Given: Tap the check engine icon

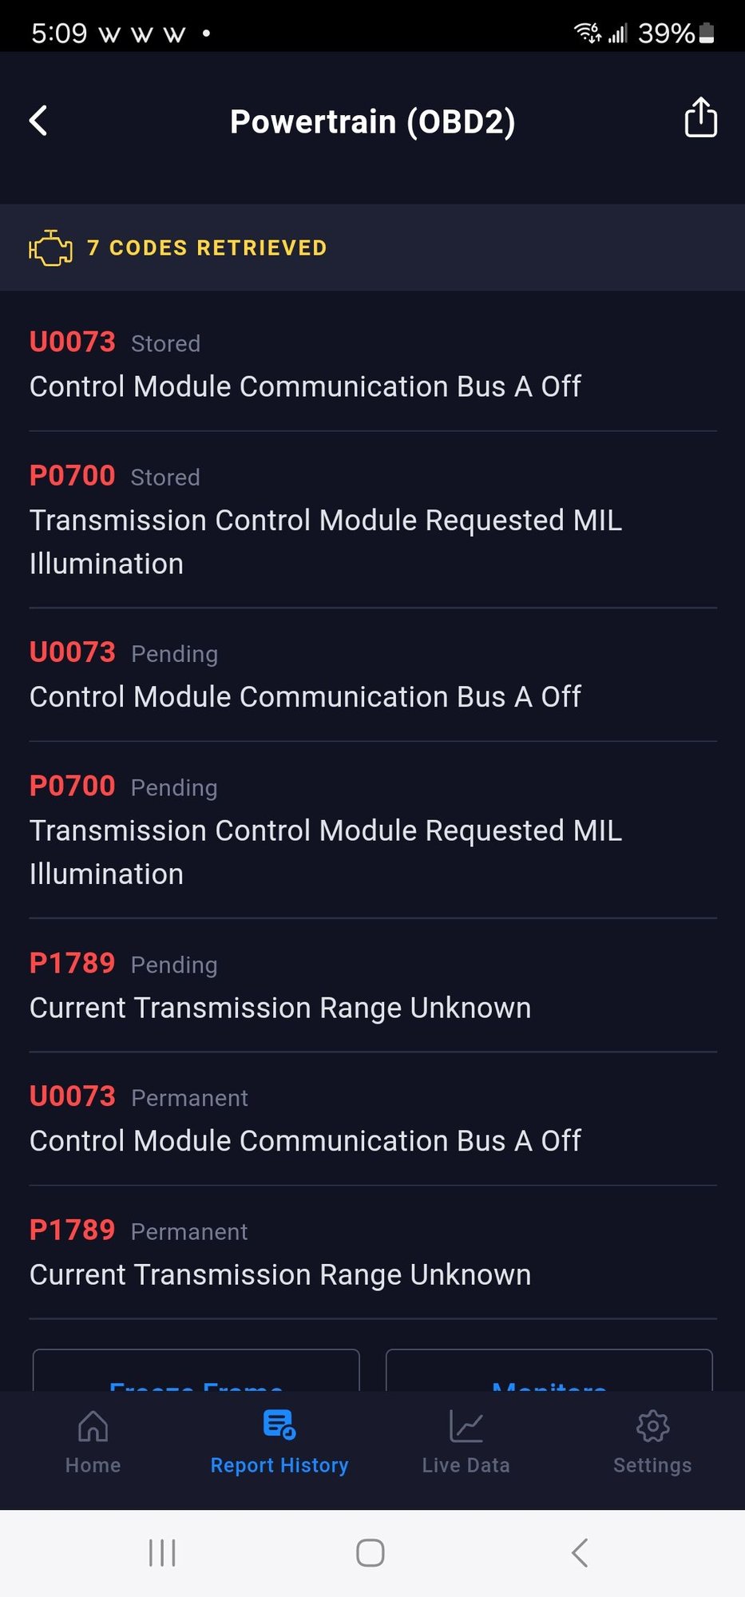Looking at the screenshot, I should click(x=50, y=248).
